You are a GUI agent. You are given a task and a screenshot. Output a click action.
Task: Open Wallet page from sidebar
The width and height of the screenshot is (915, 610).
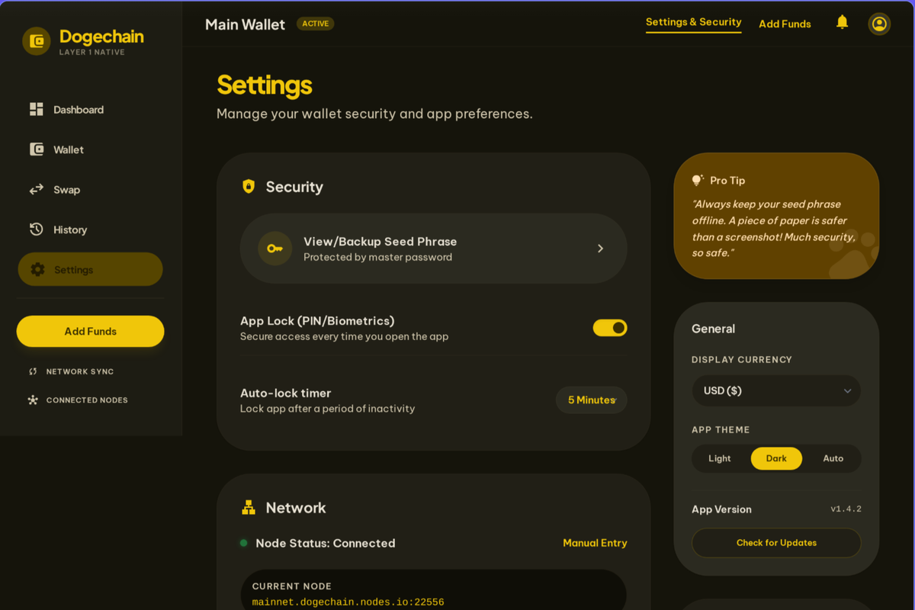click(91, 149)
